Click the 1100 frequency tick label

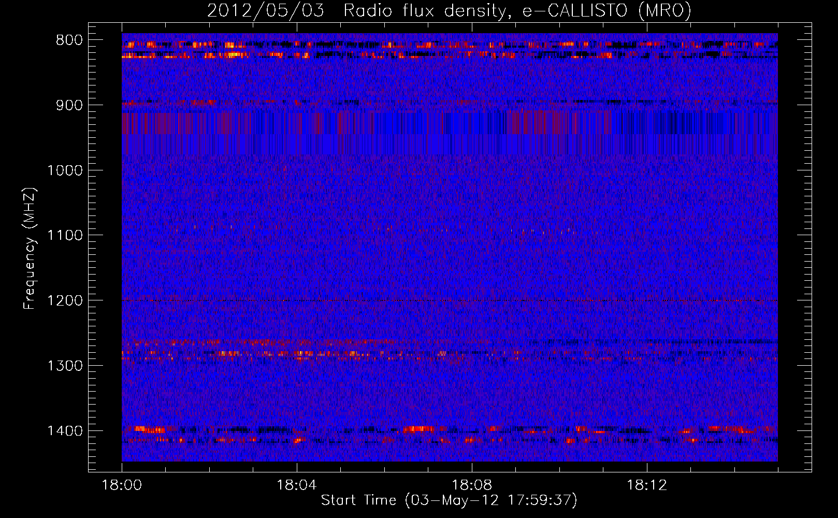pyautogui.click(x=65, y=235)
